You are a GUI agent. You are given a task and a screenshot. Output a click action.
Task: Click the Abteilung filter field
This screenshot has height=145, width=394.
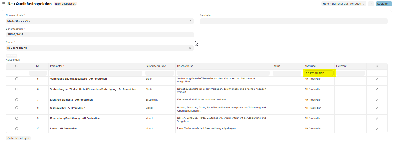pos(319,73)
